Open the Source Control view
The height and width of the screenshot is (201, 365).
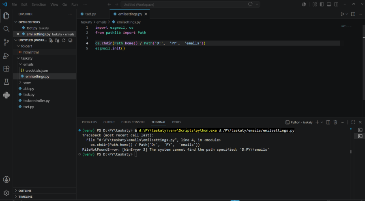coord(6,42)
